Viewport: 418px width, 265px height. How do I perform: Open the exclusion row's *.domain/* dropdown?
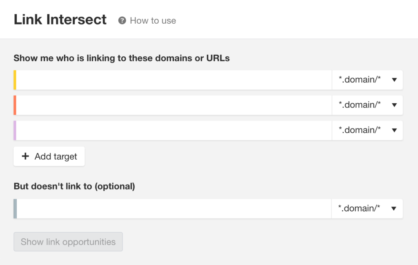367,209
